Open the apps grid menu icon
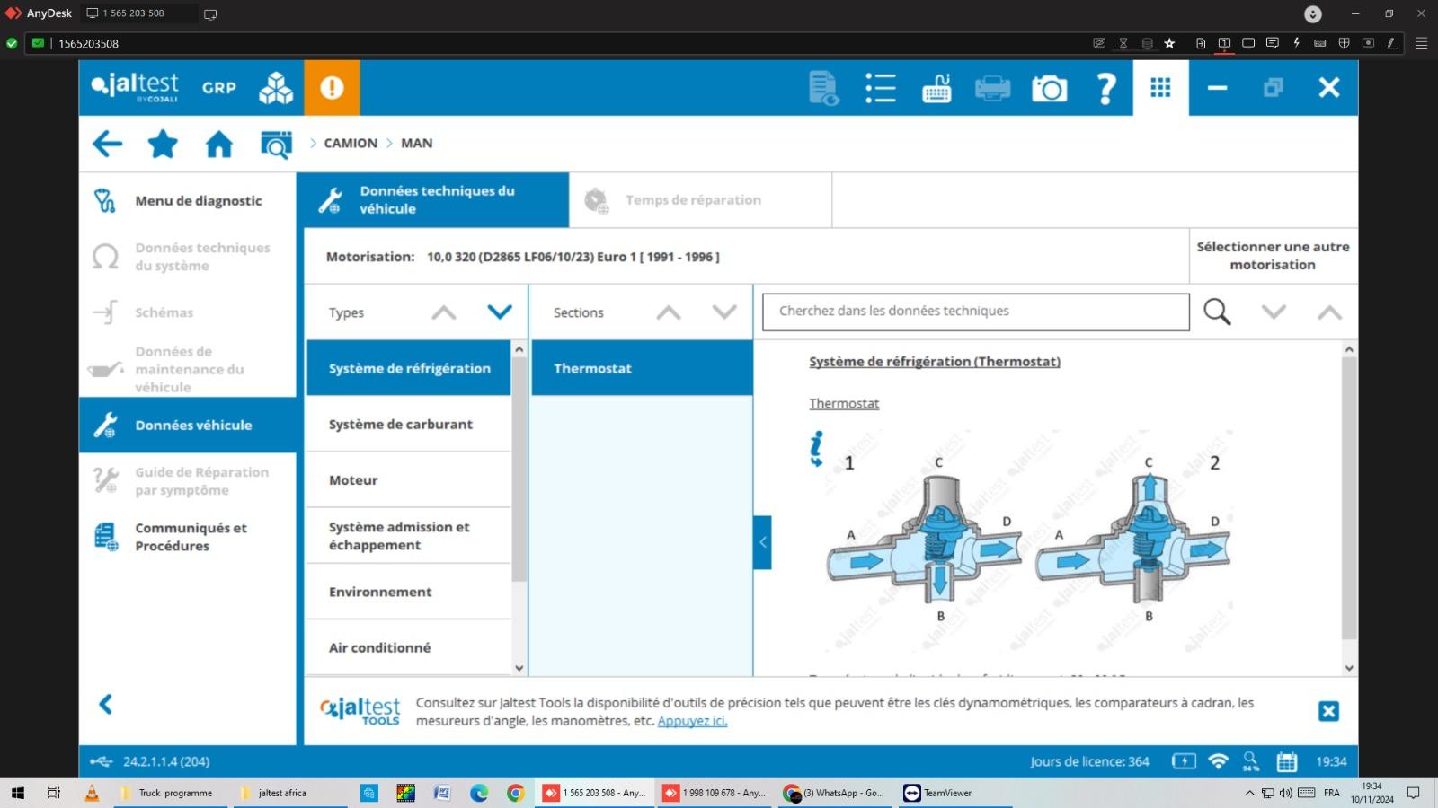Viewport: 1438px width, 808px height. (x=1160, y=88)
